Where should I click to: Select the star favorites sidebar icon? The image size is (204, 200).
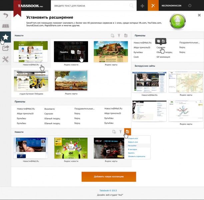click(5, 37)
